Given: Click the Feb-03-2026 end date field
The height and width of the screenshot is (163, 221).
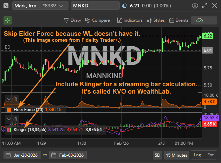Looking at the screenshot, I should pos(68,155).
